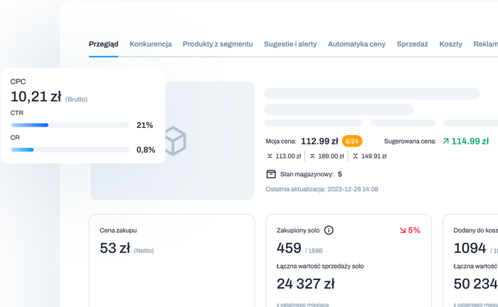Select the Automatyka ceny tab
Screen dimensions: 498x307
pos(356,44)
